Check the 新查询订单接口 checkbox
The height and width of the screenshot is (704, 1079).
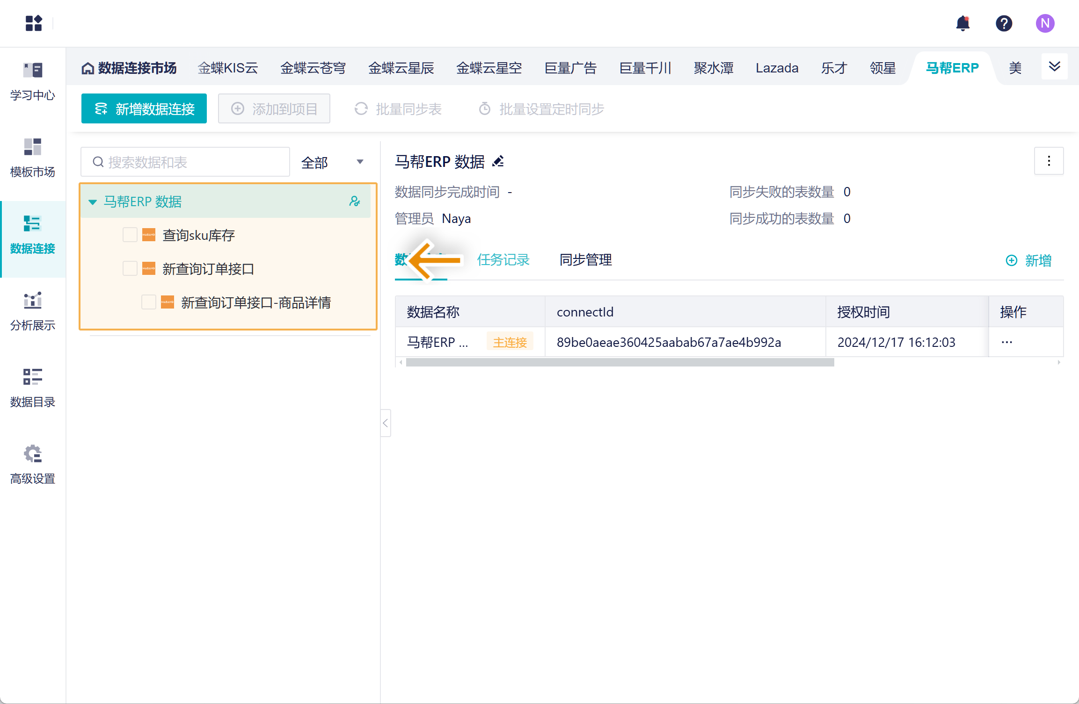pos(130,268)
